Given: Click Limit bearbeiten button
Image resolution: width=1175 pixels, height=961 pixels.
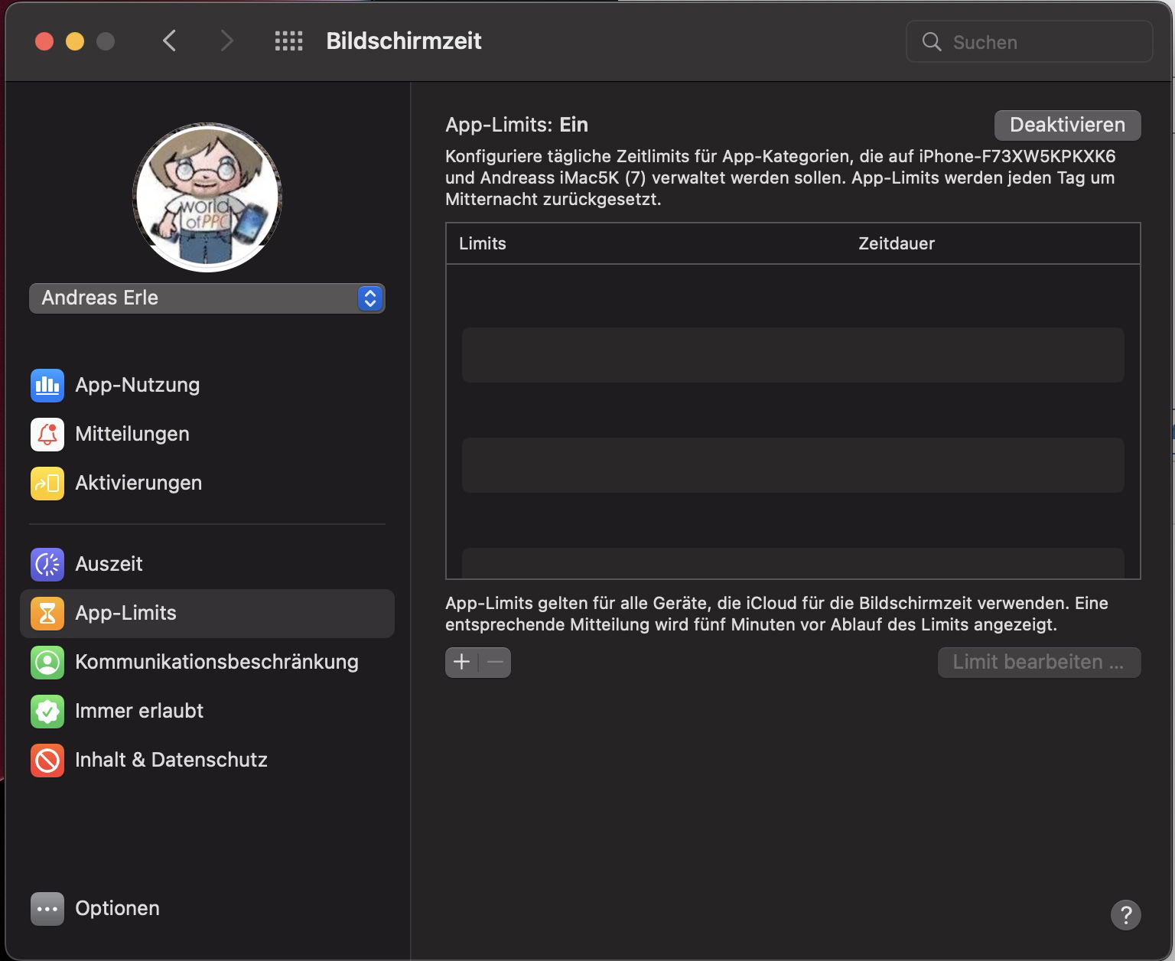Looking at the screenshot, I should pyautogui.click(x=1039, y=662).
